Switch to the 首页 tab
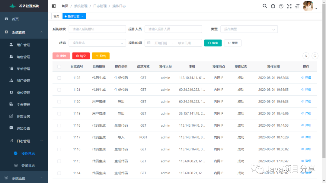 pyautogui.click(x=56, y=16)
